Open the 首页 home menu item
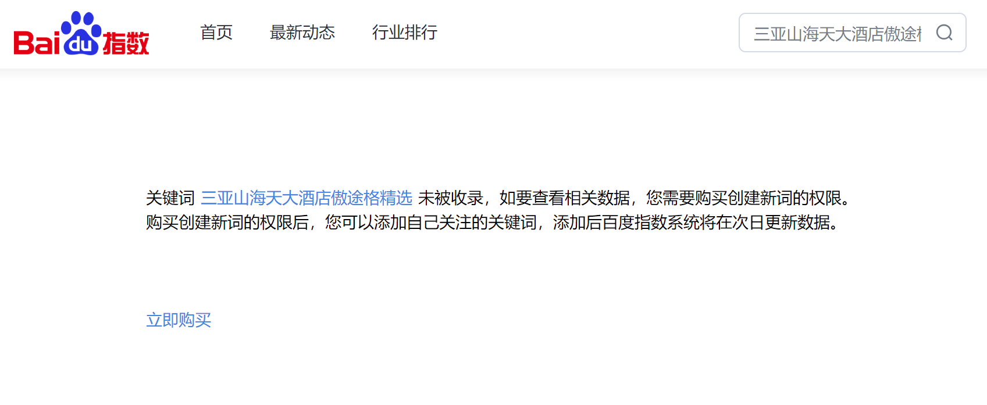 [x=216, y=33]
